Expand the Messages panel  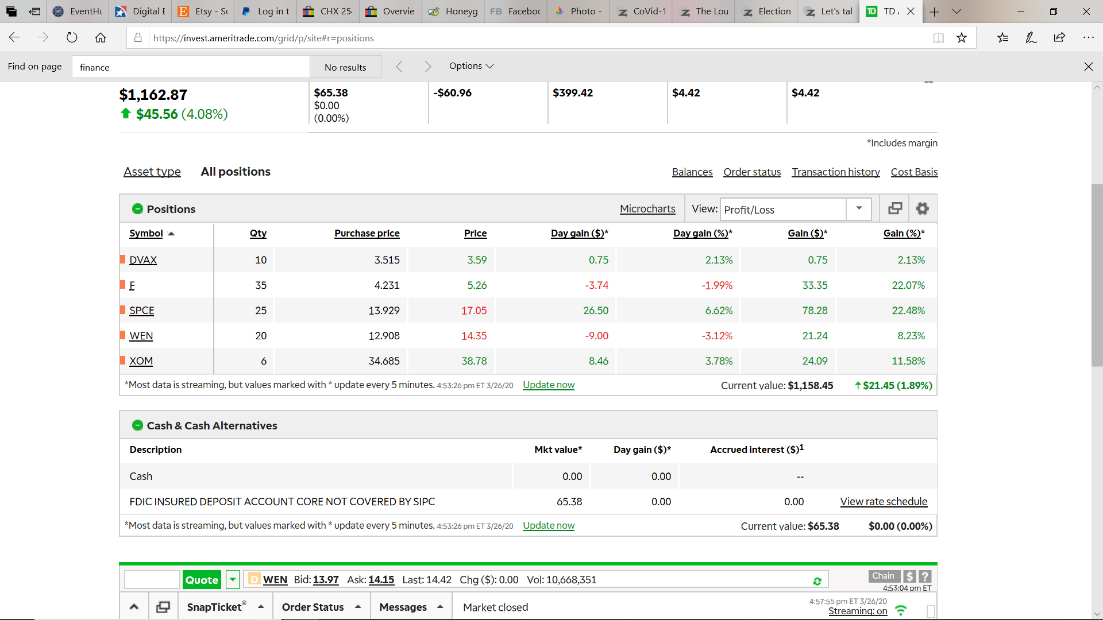pos(411,607)
